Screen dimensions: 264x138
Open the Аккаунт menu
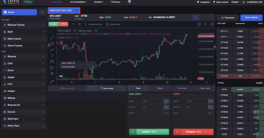[x=98, y=2]
